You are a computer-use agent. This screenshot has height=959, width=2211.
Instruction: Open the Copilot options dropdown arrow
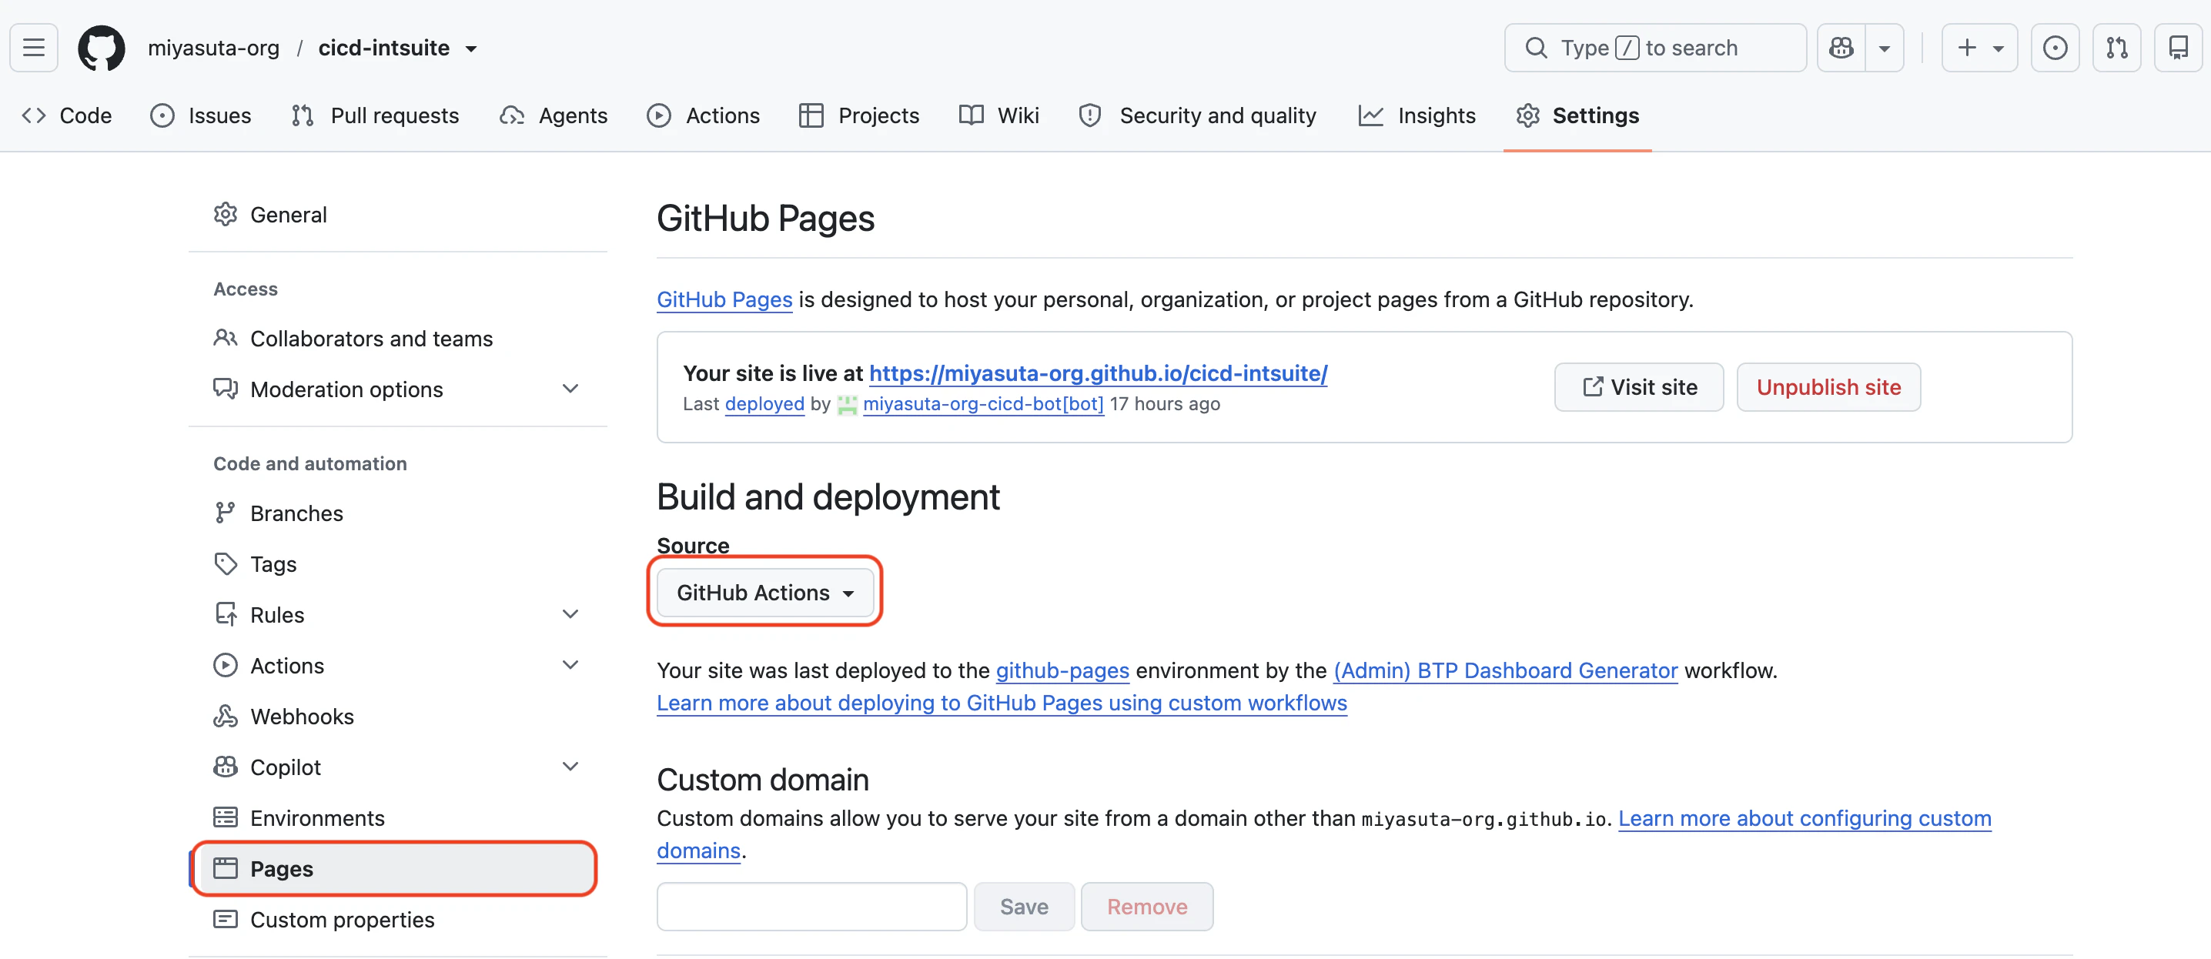1885,47
